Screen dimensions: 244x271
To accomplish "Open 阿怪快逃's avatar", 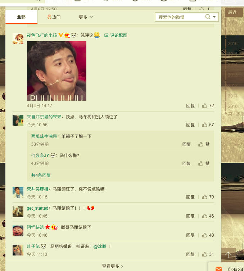I will point(18,231).
